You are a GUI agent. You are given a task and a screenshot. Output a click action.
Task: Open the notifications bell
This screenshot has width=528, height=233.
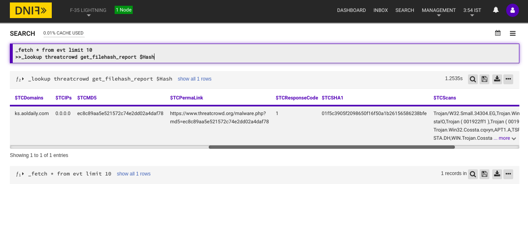pos(496,10)
